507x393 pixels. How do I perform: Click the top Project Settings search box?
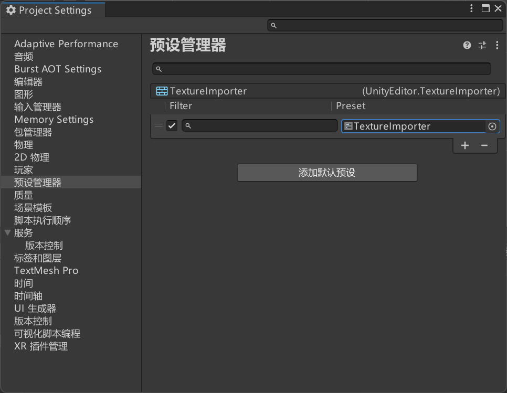click(x=385, y=25)
